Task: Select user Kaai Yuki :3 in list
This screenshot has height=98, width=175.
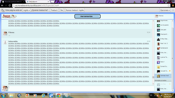Action: (163, 44)
